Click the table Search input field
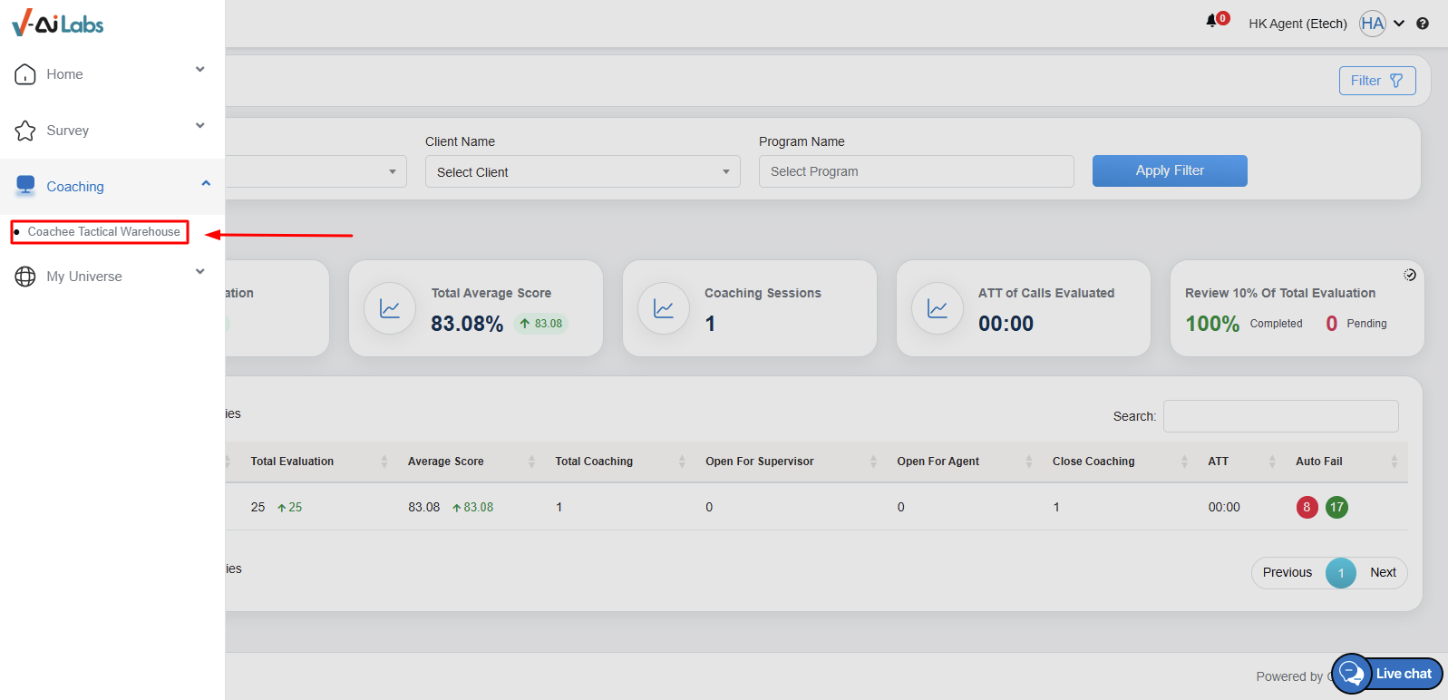This screenshot has width=1448, height=700. (1280, 416)
